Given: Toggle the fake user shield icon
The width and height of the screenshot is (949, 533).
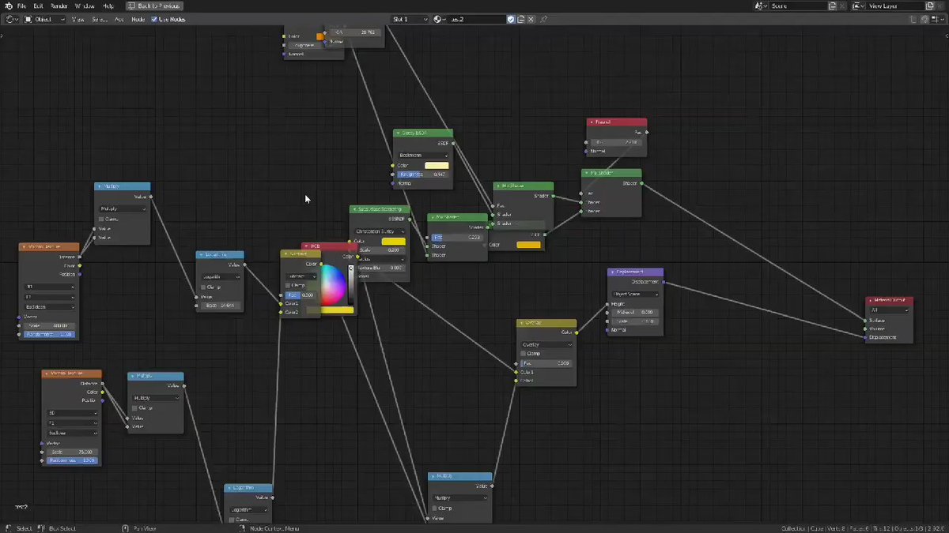Looking at the screenshot, I should (x=511, y=19).
